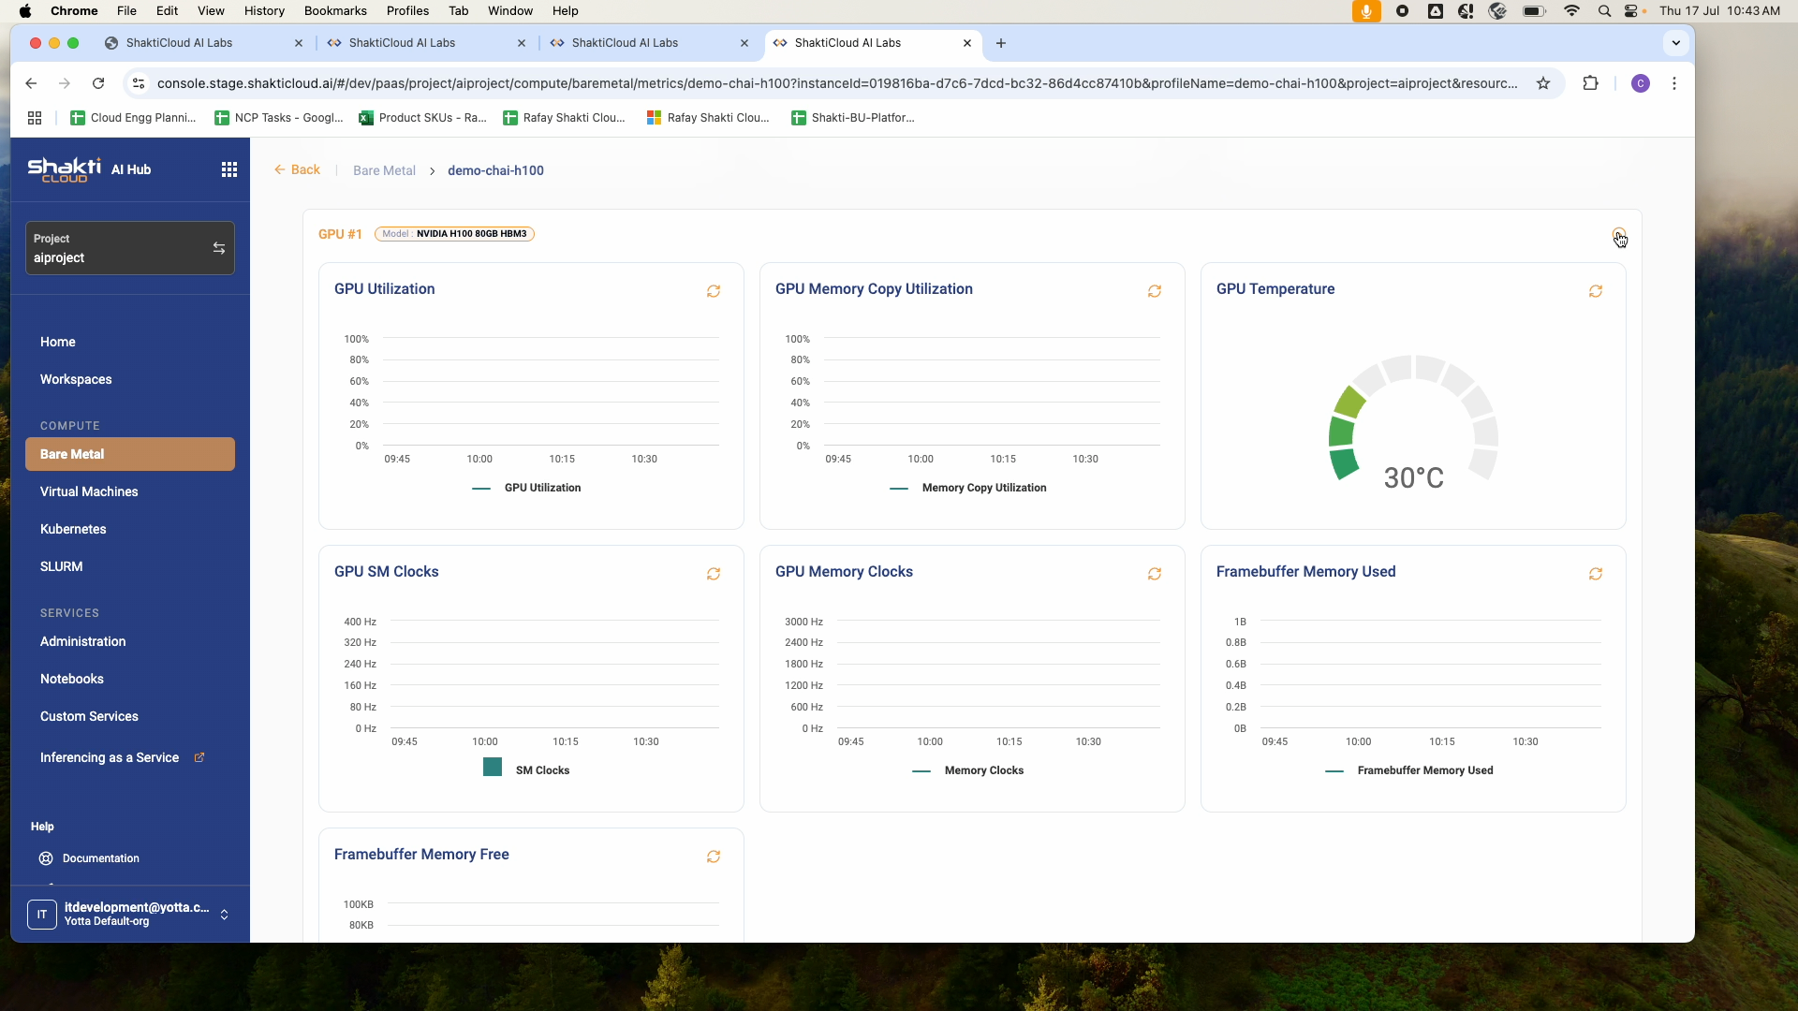Click the Documentation help icon
Screen dimensions: 1798x1011
(46, 858)
